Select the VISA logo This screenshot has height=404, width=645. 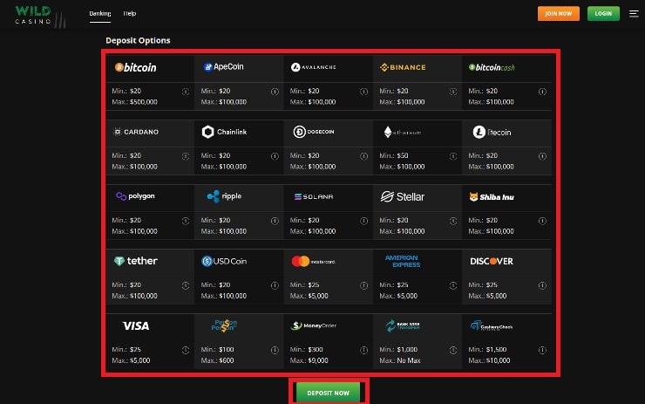136,325
